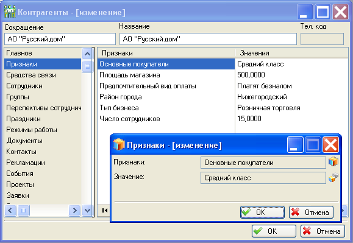Open the Средства связи section
This screenshot has height=243, width=353.
(x=43, y=75)
